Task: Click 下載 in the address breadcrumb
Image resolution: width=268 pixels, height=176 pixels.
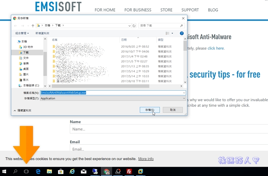Action: (x=58, y=25)
